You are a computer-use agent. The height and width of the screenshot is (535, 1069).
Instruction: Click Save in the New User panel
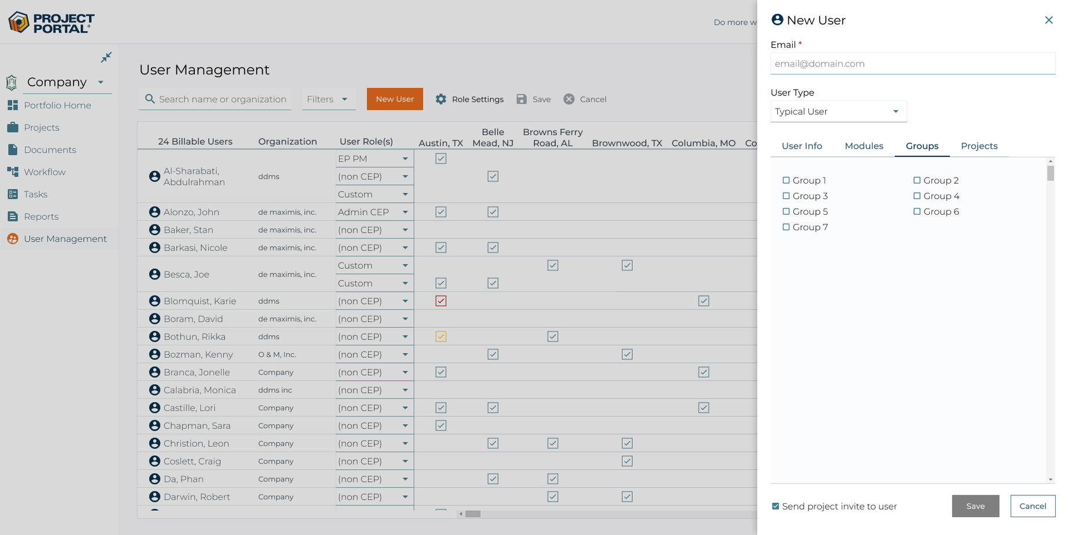point(975,506)
